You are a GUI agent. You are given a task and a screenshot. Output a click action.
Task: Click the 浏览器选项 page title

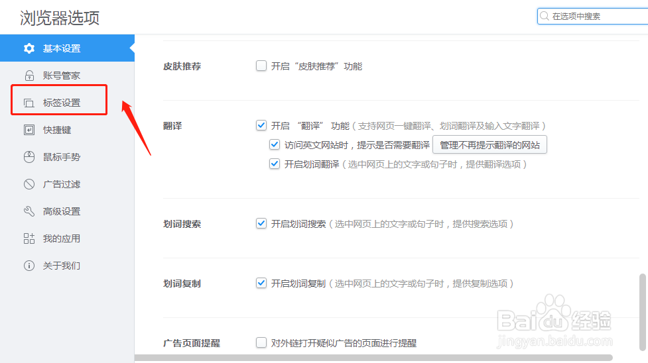[x=60, y=18]
